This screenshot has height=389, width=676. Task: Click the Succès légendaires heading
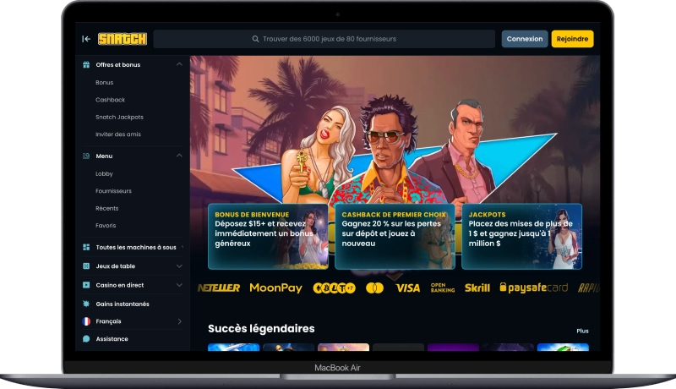pyautogui.click(x=261, y=329)
